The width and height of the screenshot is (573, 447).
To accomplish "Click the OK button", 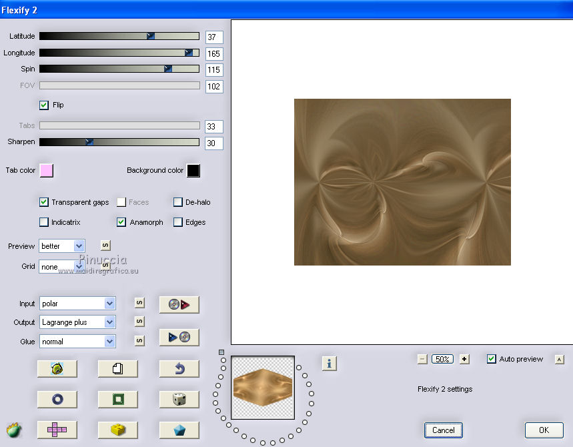I will [x=544, y=430].
